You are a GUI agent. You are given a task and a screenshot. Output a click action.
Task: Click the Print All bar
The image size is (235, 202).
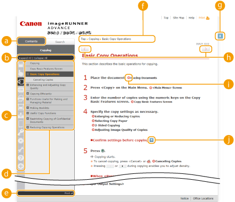click(x=46, y=193)
